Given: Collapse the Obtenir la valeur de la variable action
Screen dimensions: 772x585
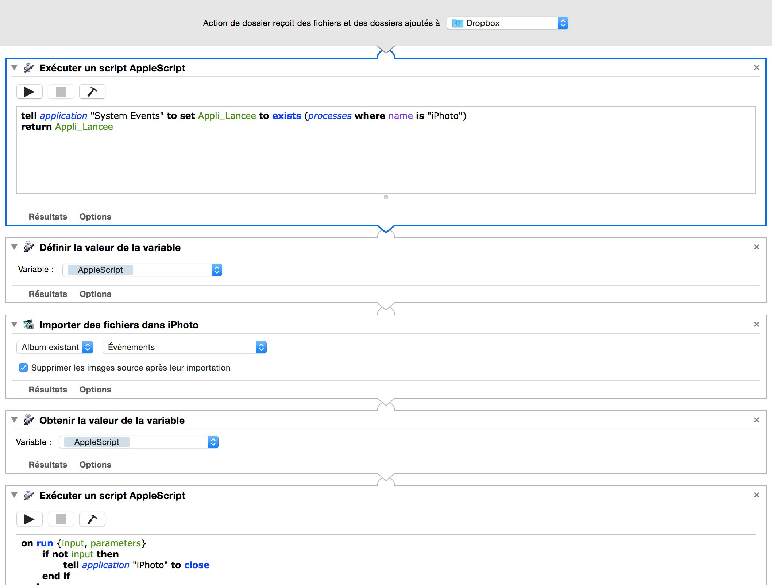Looking at the screenshot, I should coord(14,420).
